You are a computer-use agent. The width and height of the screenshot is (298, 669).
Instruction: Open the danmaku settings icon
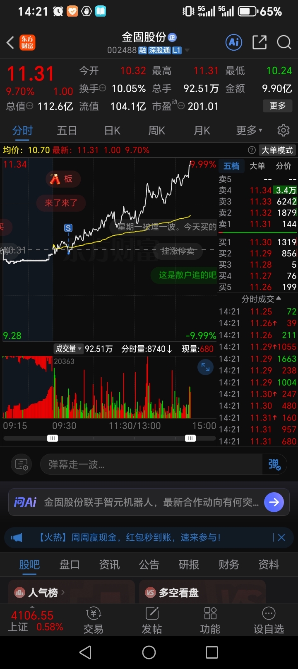(22, 464)
